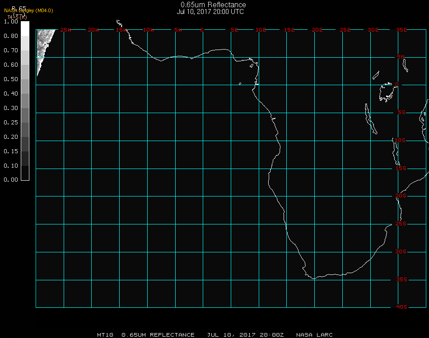Click the 'JUL 10, 2017 20:00Z' footer text

[x=245, y=335]
